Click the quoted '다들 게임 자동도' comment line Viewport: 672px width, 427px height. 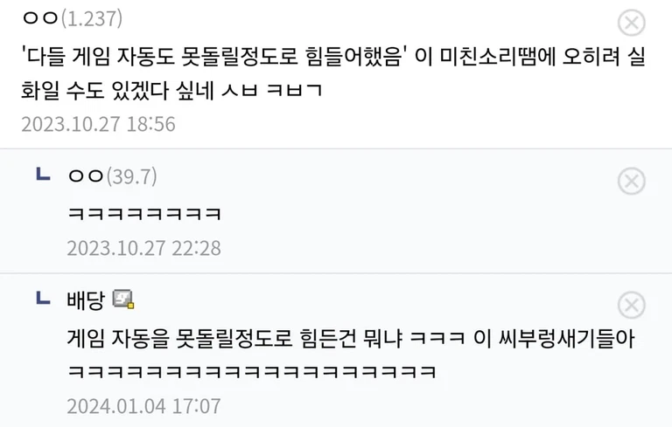pos(333,56)
